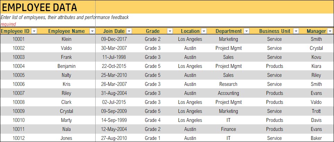This screenshot has height=142, width=334.
Task: Expand the Business Unit filter arrow
Action: pos(296,31)
